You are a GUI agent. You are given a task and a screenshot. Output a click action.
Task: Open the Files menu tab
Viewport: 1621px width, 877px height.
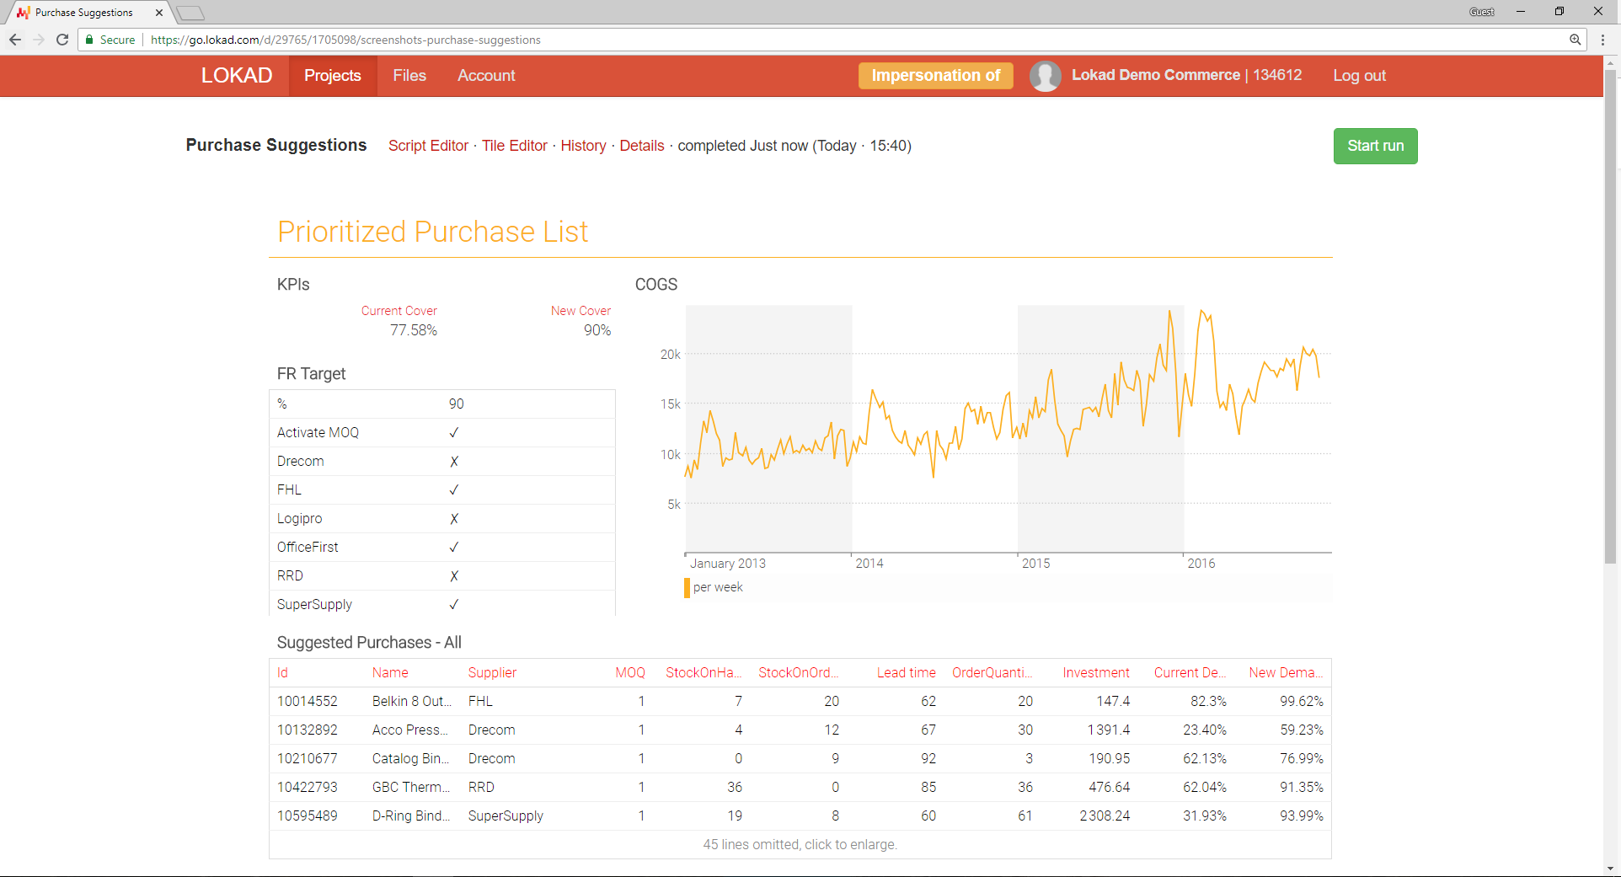(409, 76)
